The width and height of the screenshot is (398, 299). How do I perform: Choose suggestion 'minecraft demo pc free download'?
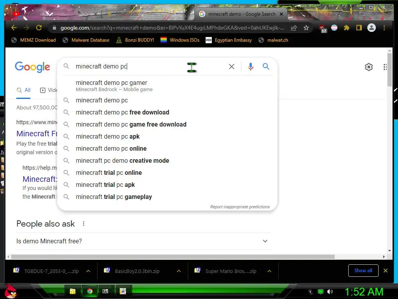[x=168, y=112]
